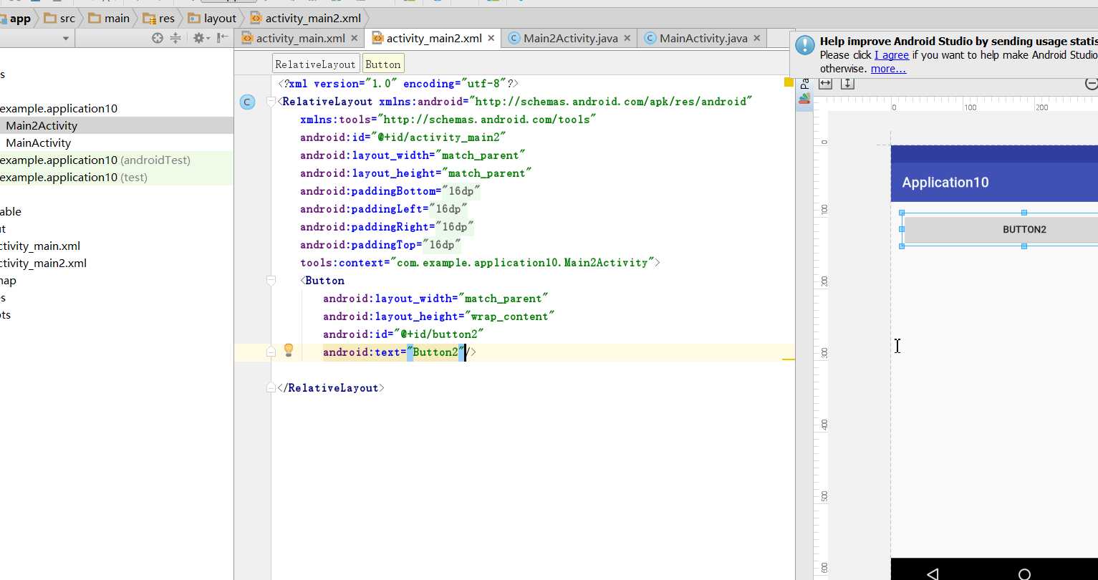Screen dimensions: 1098x580
Task: Click the activity_main2.xml breadcrumb
Action: coord(306,18)
